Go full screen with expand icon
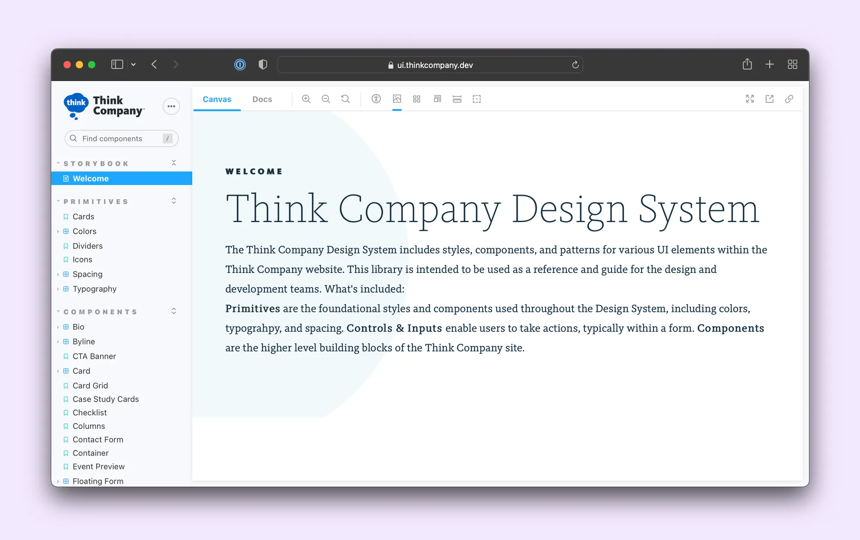 point(750,99)
